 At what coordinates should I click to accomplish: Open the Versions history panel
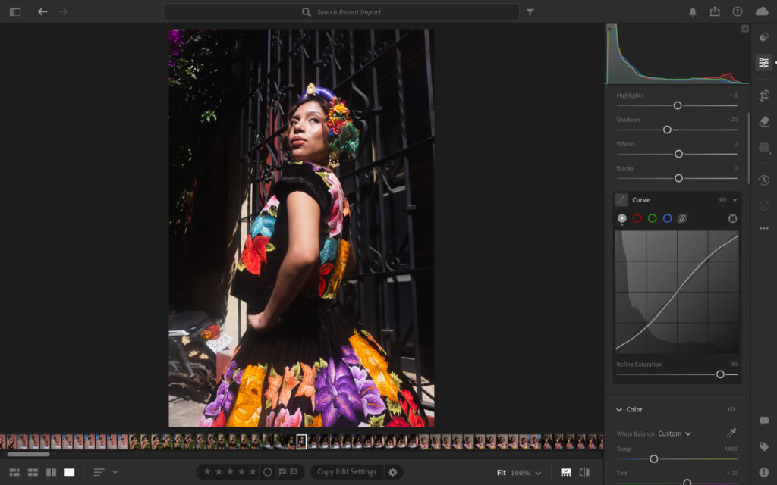click(x=763, y=180)
